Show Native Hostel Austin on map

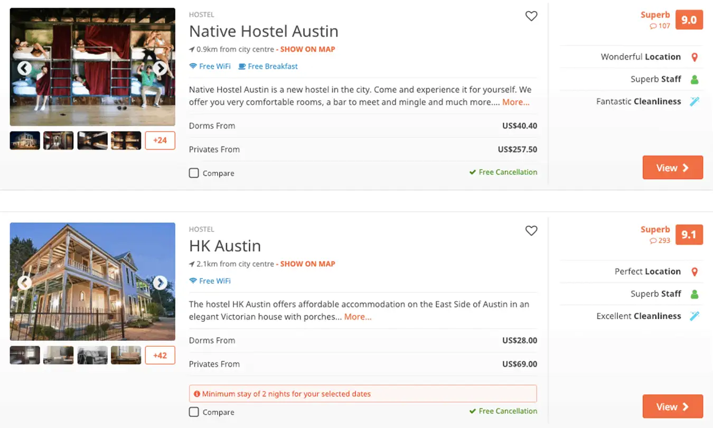pos(307,49)
